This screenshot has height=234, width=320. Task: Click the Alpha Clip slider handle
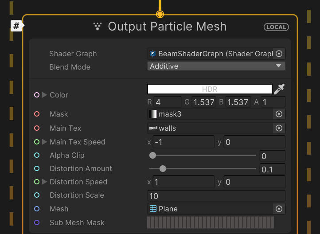coord(152,156)
